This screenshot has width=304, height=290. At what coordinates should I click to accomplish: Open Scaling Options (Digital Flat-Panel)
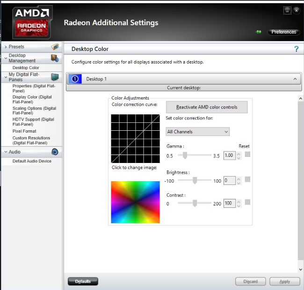tap(34, 111)
